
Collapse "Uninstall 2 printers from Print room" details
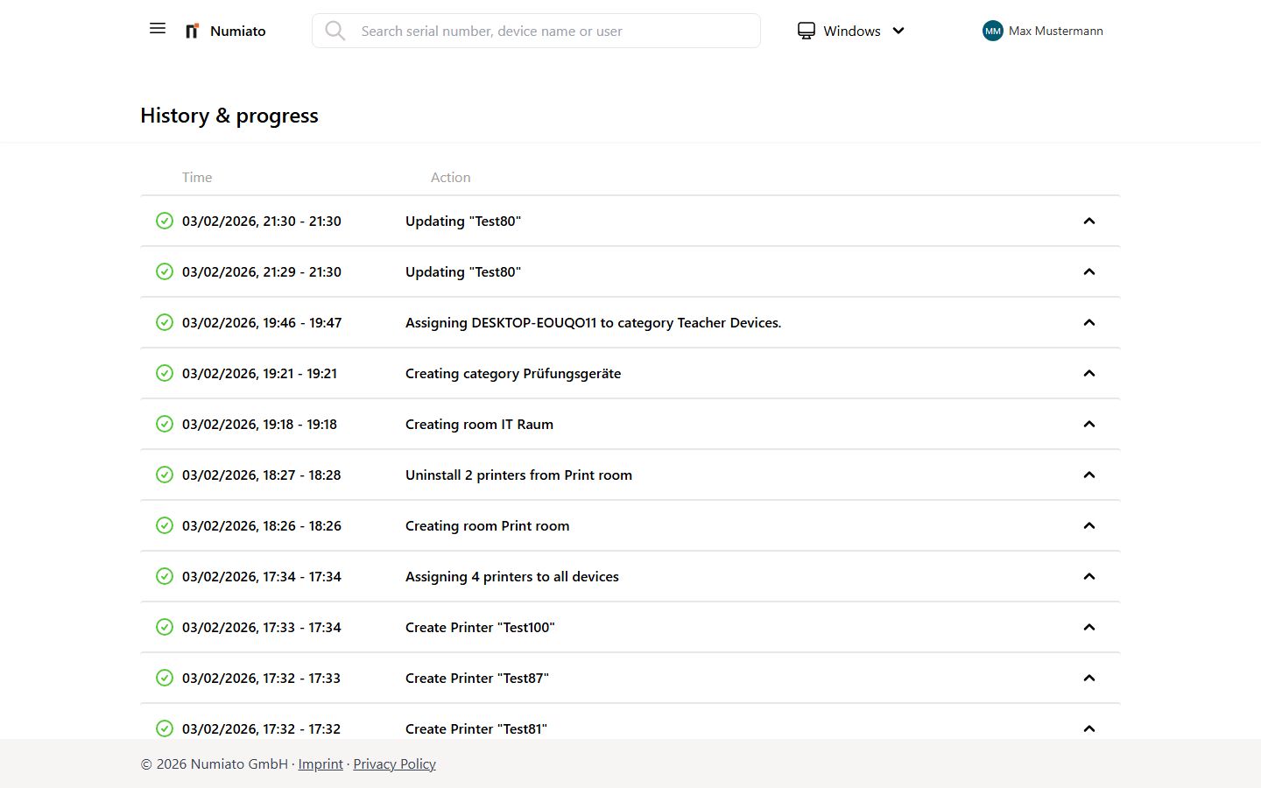point(1088,475)
